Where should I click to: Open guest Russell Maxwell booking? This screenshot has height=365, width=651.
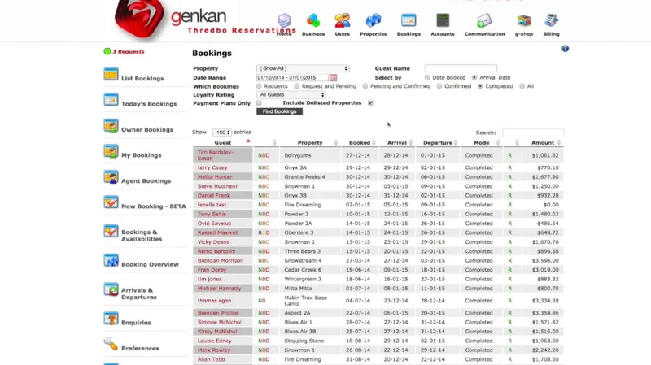pos(217,232)
